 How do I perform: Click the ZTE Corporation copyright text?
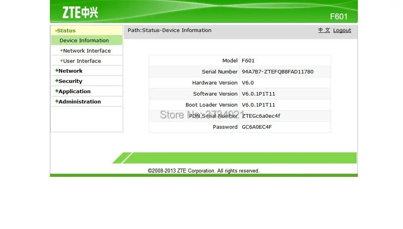(204, 171)
